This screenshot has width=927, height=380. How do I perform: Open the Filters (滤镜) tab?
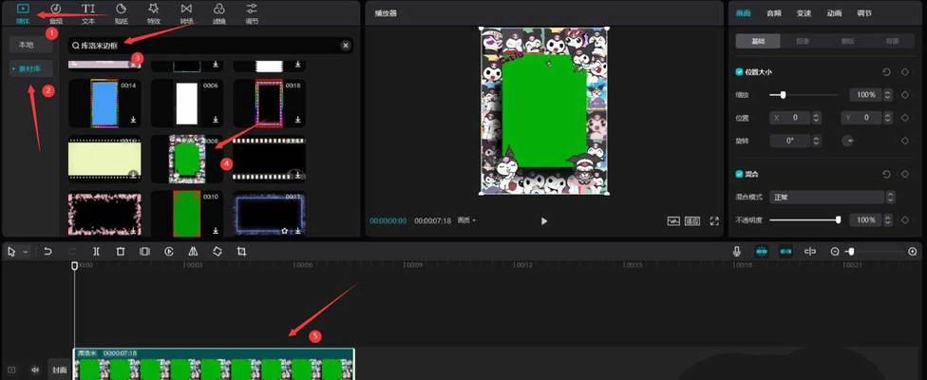(x=219, y=13)
